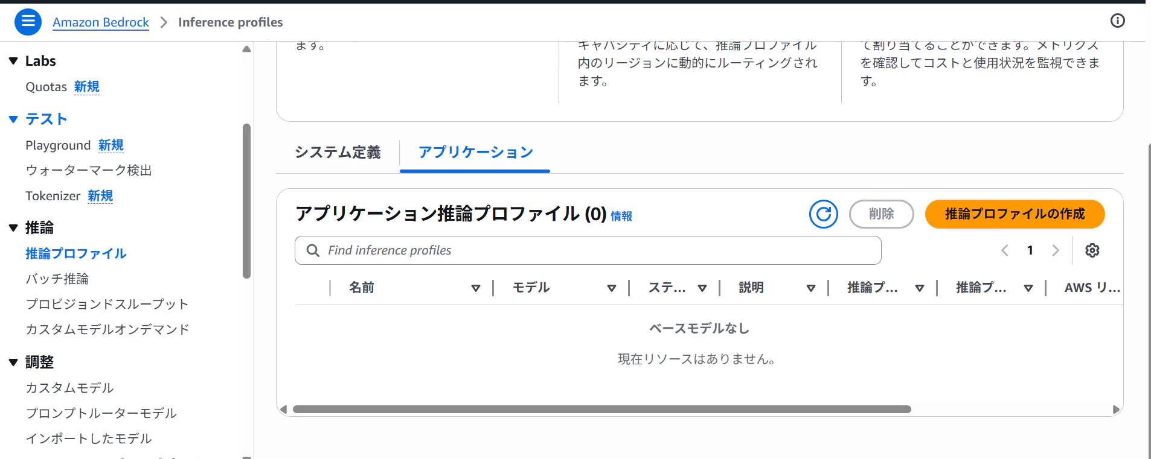
Task: Go to next page arrow
Action: (x=1056, y=250)
